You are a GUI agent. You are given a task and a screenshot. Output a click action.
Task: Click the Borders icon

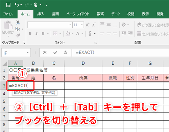(x=55, y=33)
